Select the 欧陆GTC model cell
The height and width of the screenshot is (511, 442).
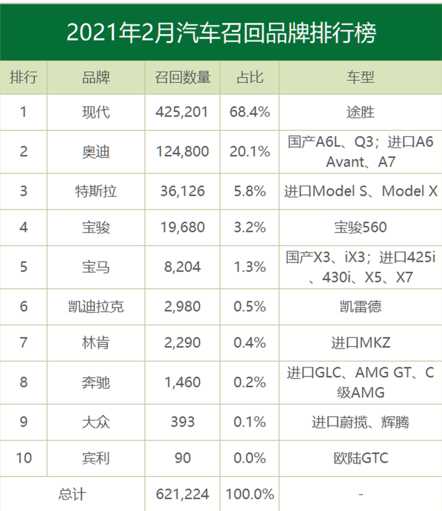[361, 458]
